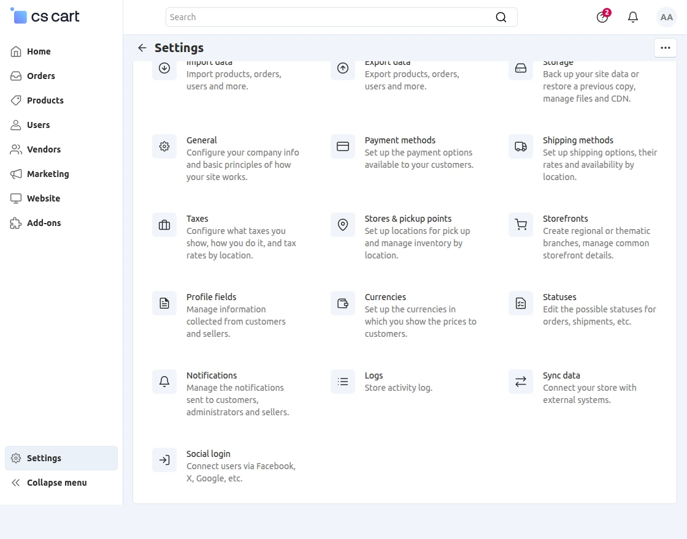
Task: Click into the Search input field
Action: pyautogui.click(x=331, y=17)
